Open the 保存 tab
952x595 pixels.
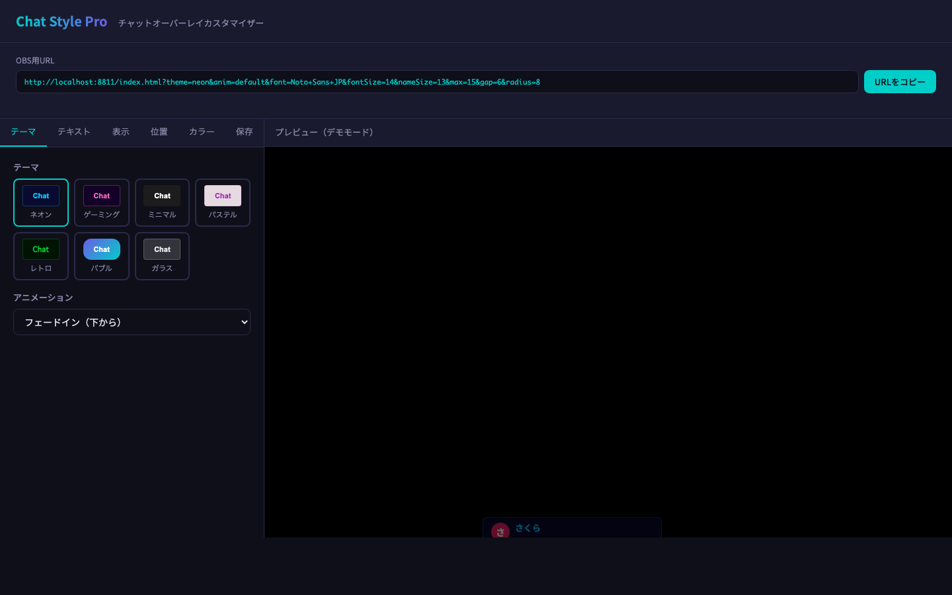tap(244, 132)
